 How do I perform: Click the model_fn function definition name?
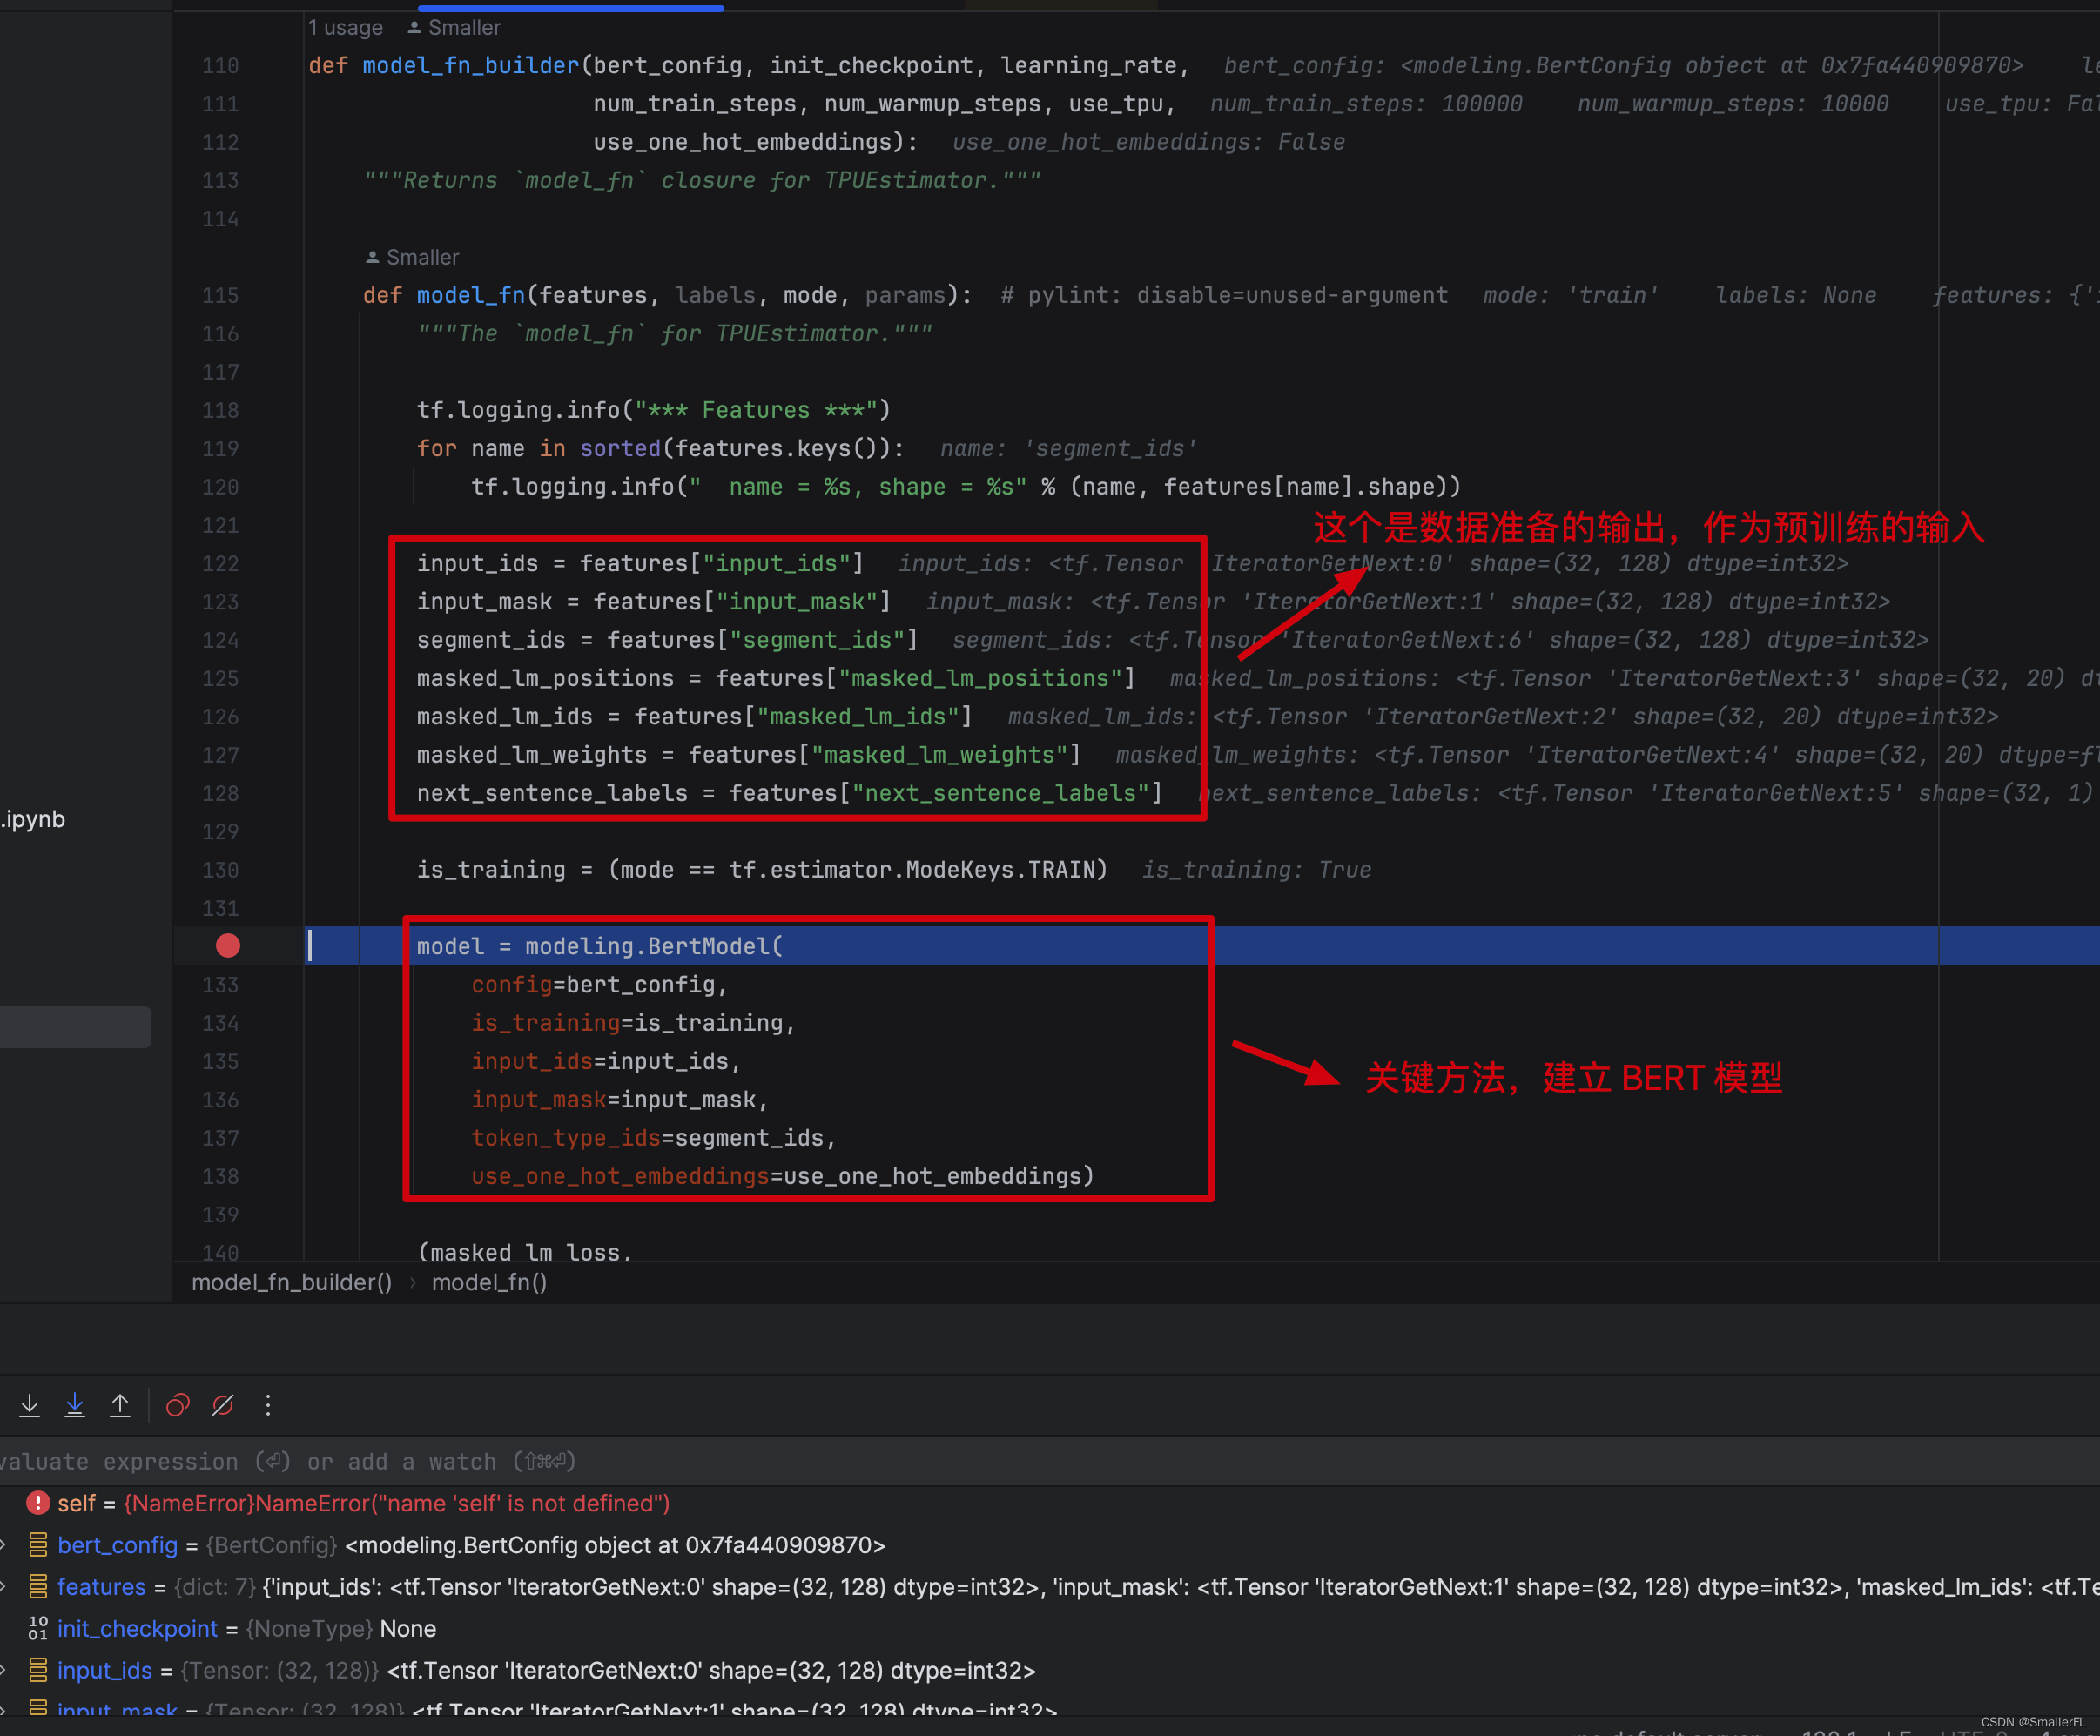[x=471, y=295]
